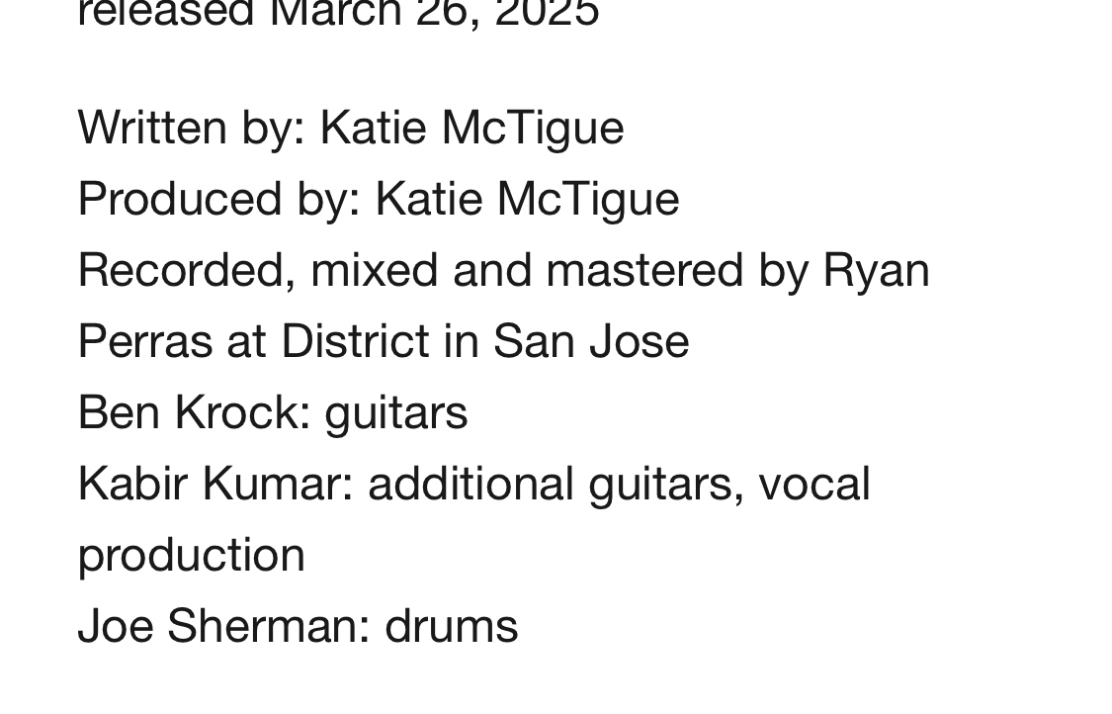Click Katie McTigue's name in the Written by line

(471, 128)
